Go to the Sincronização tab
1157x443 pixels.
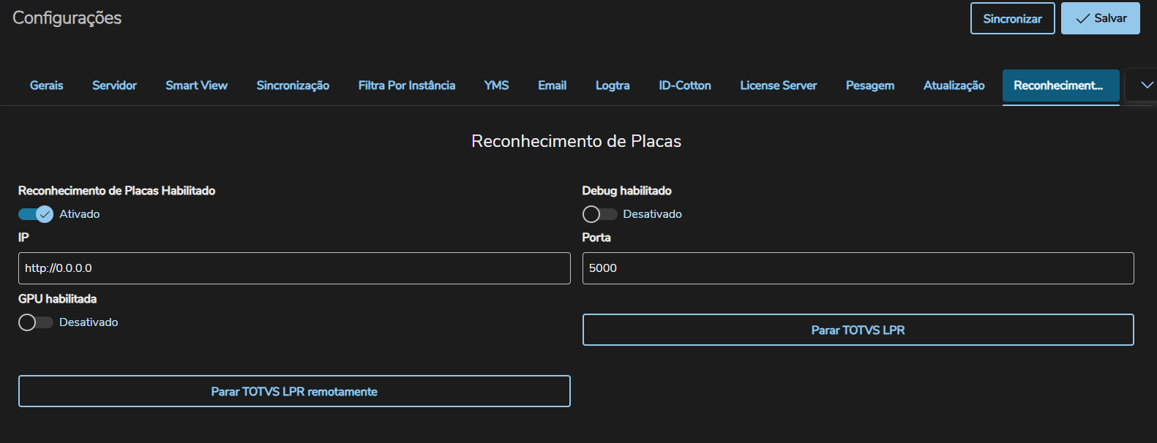tap(293, 86)
